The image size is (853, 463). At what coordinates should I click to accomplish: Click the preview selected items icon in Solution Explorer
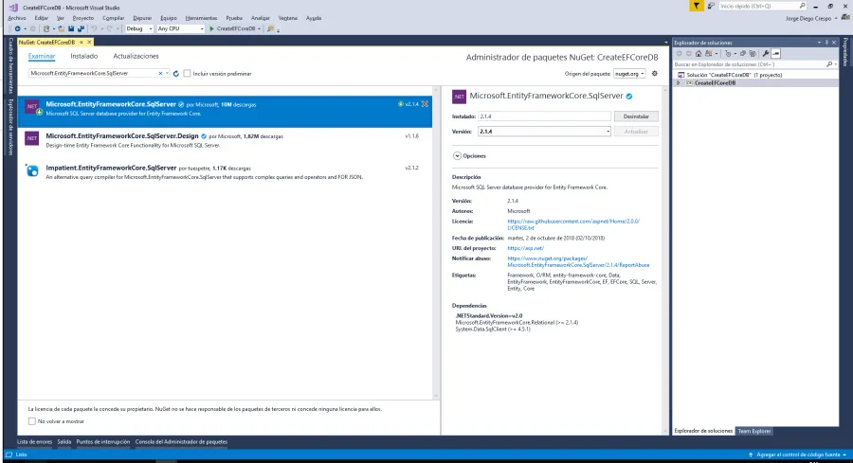coord(775,53)
